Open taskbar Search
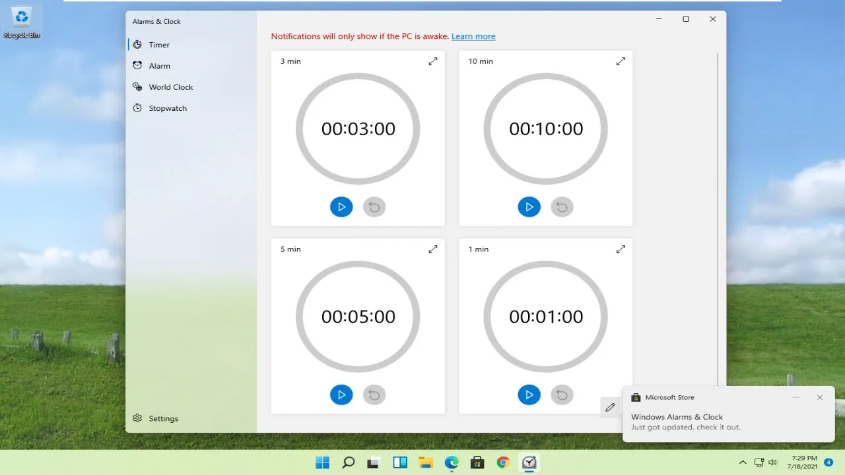This screenshot has height=475, width=845. 349,462
